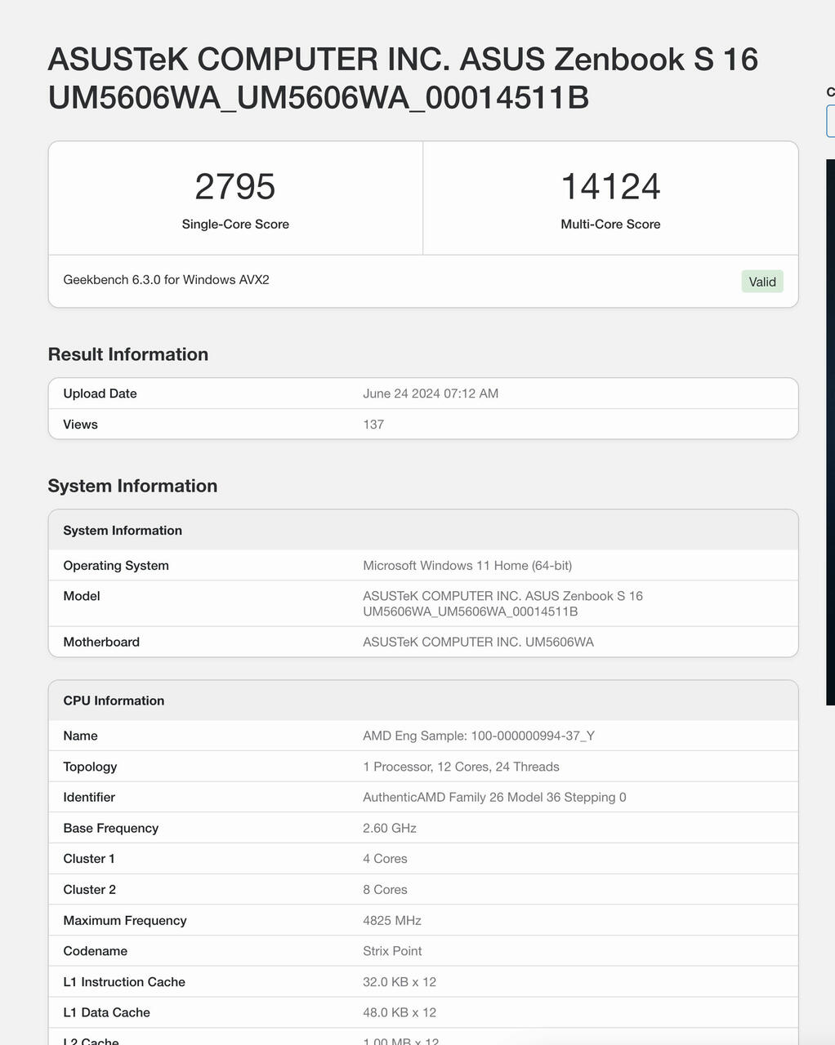This screenshot has height=1045, width=835.
Task: Click the "CPU Information" table header
Action: (x=423, y=701)
